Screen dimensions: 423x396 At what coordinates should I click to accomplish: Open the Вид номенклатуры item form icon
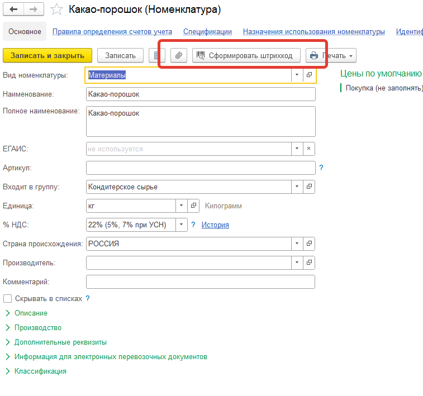pyautogui.click(x=309, y=75)
